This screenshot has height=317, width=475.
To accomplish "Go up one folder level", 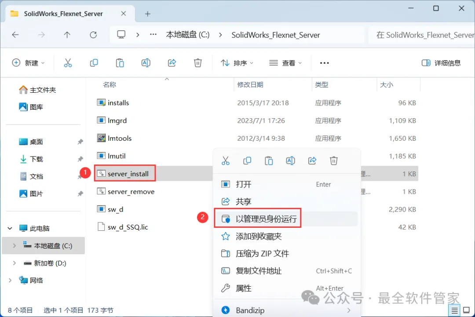I will coord(67,35).
